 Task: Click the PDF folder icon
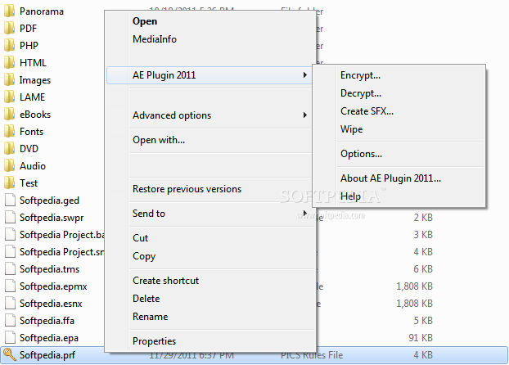[x=10, y=29]
